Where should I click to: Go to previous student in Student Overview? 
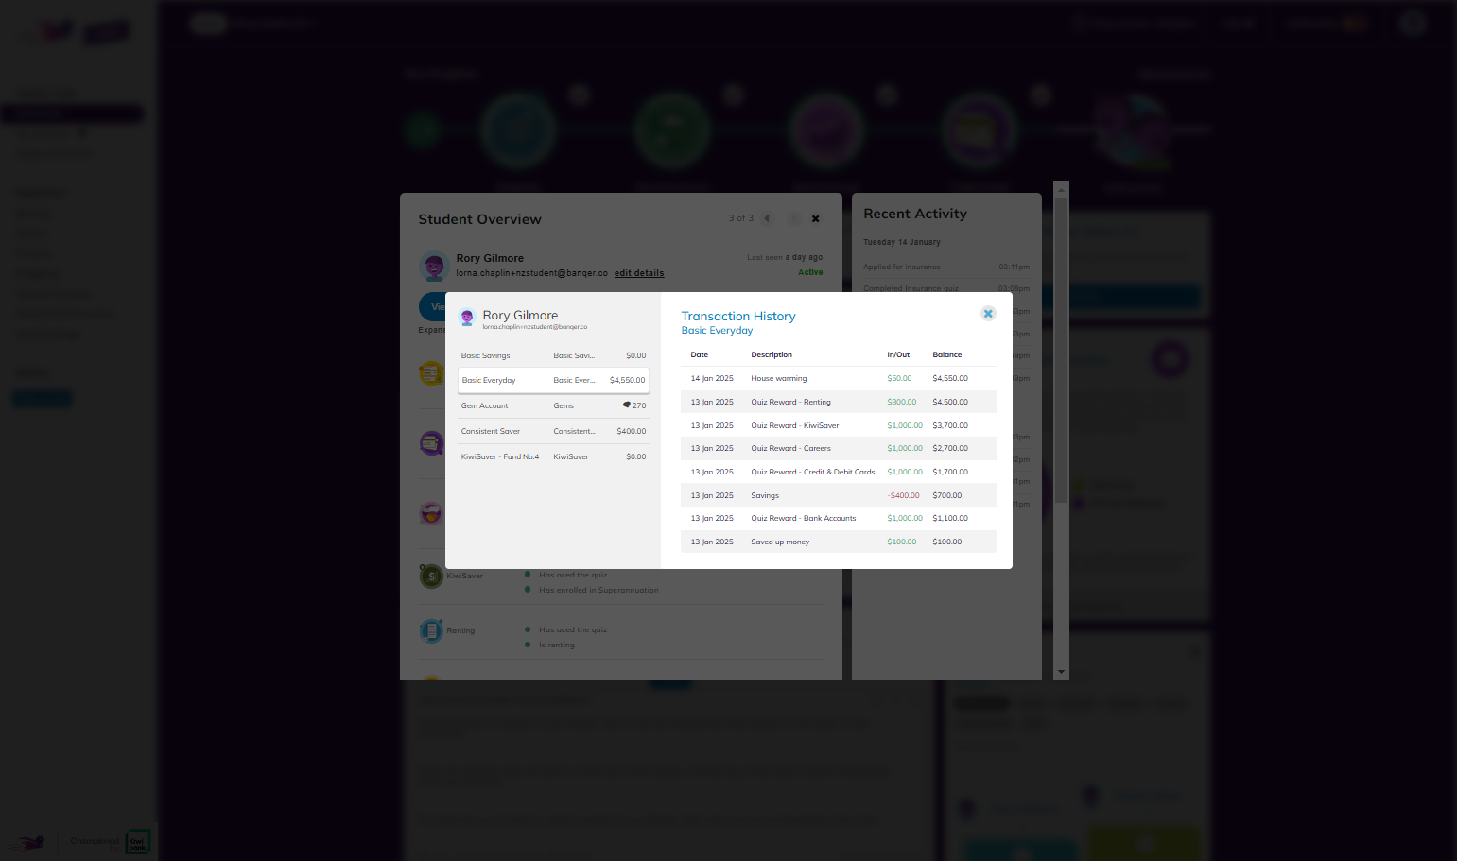click(x=768, y=218)
